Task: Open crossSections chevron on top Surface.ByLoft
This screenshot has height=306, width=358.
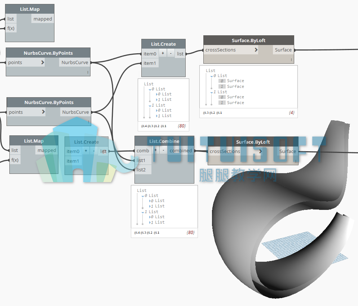Action: 256,50
